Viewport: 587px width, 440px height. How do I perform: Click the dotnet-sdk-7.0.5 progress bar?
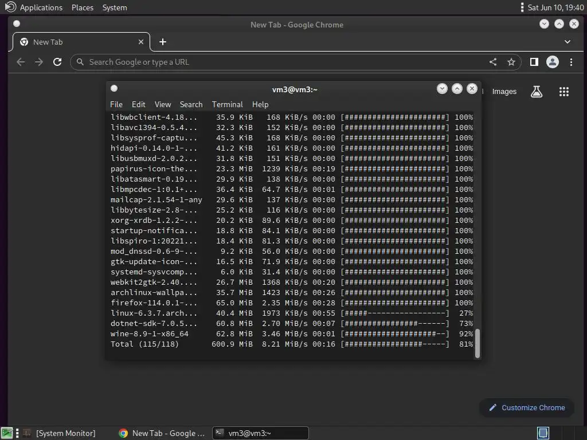pyautogui.click(x=395, y=323)
